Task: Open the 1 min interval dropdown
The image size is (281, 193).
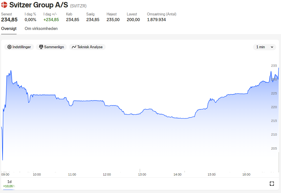Action: tap(264, 47)
